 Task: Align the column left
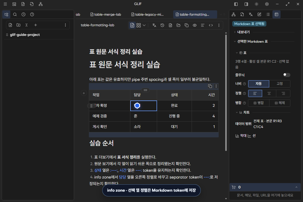[x=255, y=93]
